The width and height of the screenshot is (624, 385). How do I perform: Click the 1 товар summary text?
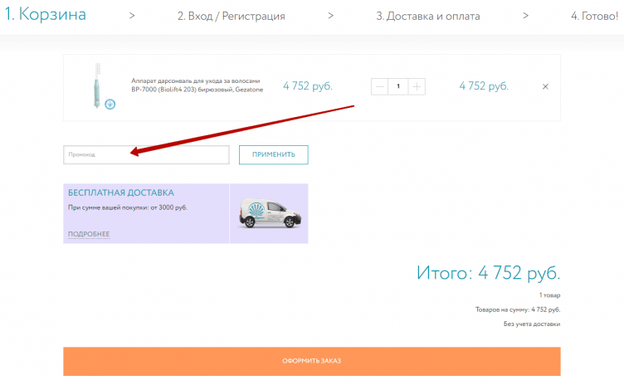coord(549,295)
